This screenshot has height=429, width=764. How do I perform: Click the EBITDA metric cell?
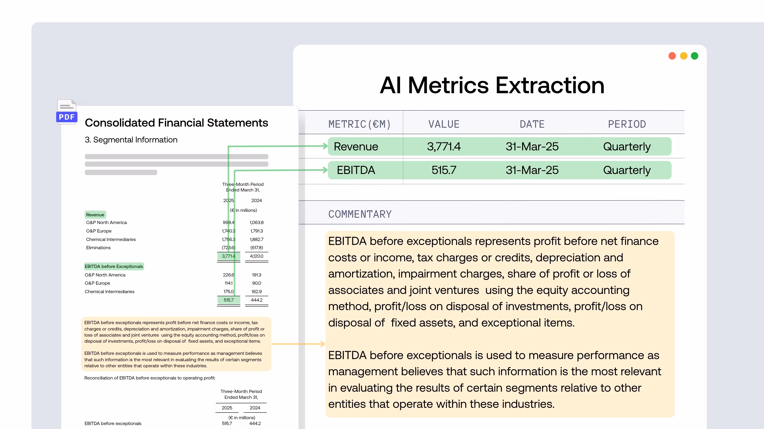[356, 170]
